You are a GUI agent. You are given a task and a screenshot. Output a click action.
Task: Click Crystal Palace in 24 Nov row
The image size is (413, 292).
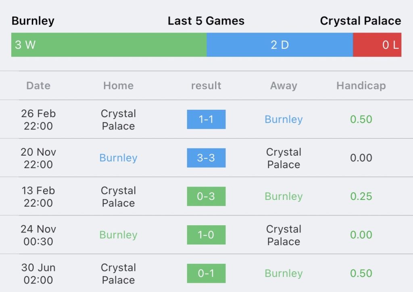tap(284, 235)
